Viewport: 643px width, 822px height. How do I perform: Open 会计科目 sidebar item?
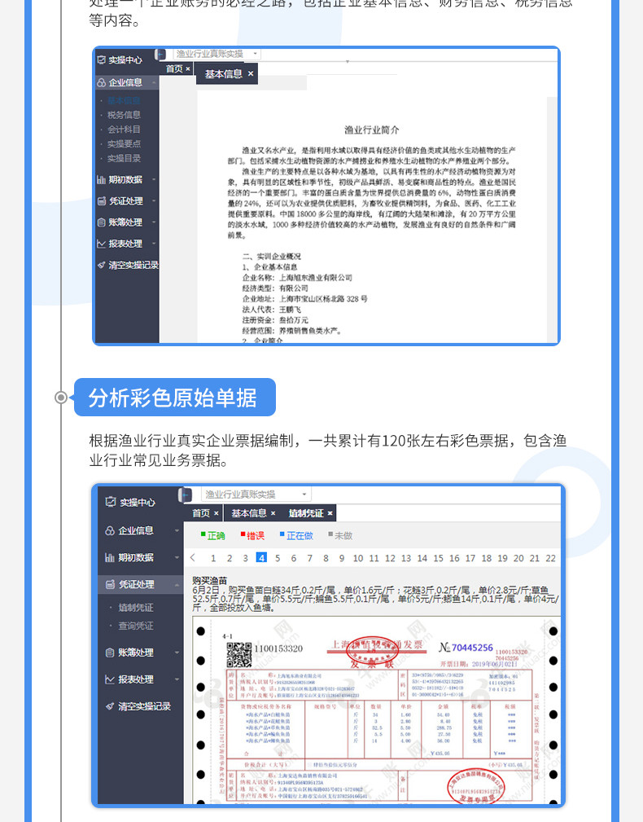(x=124, y=130)
